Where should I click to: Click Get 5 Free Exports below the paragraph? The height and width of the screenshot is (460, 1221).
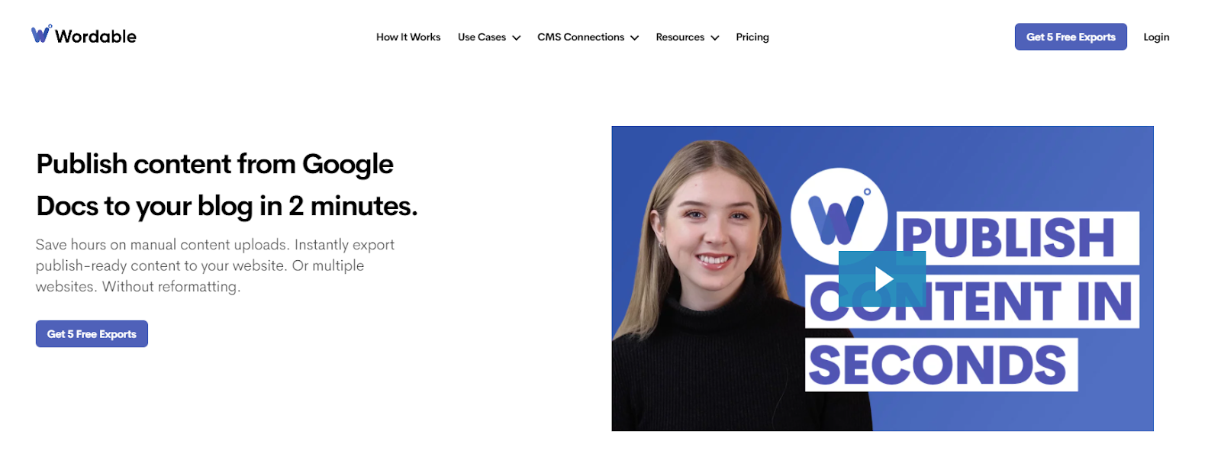click(92, 334)
